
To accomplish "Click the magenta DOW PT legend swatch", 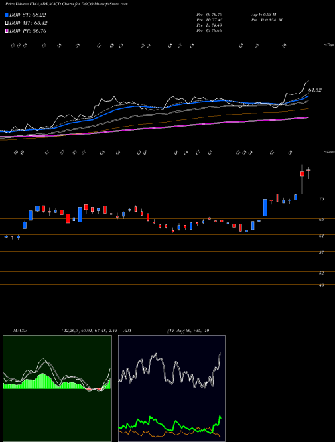I will click(x=7, y=31).
